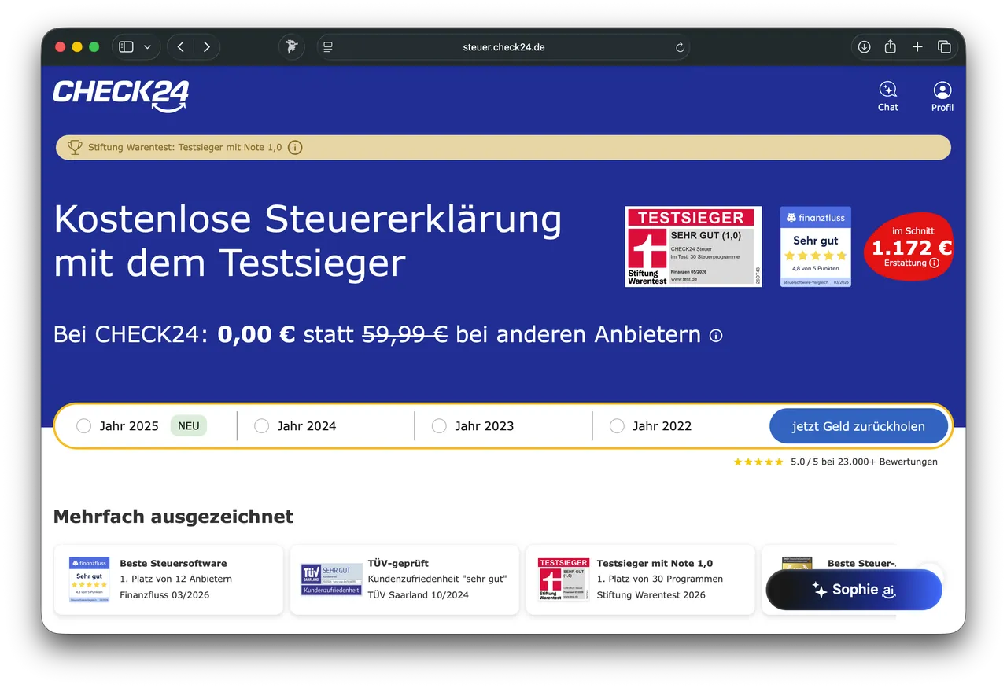Image resolution: width=1007 pixels, height=688 pixels.
Task: Click Testsieger logo in Testsieger mit Note 1,0 card
Action: tap(563, 579)
